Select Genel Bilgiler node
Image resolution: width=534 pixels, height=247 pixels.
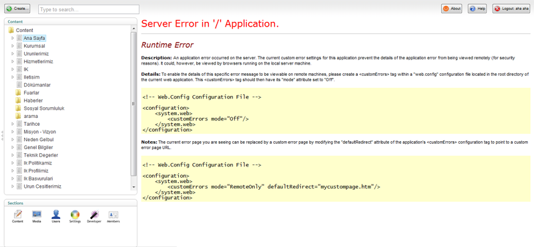point(38,147)
